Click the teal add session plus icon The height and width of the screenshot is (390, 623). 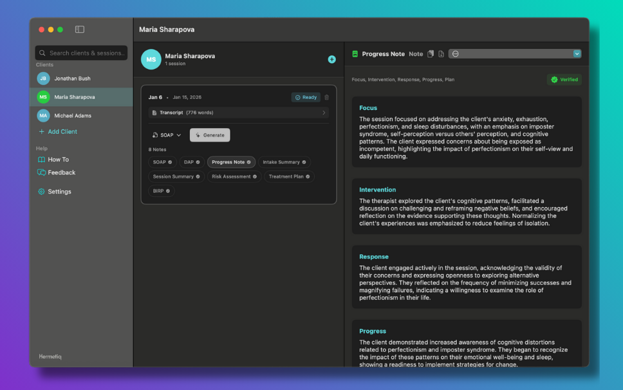click(332, 59)
